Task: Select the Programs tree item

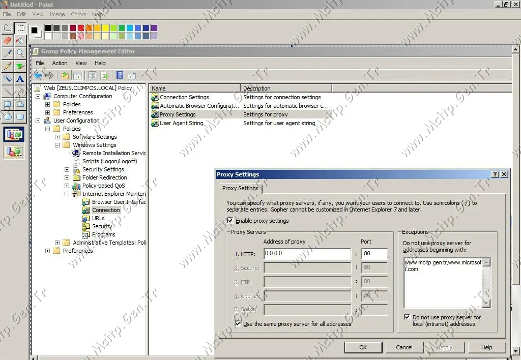Action: click(104, 234)
